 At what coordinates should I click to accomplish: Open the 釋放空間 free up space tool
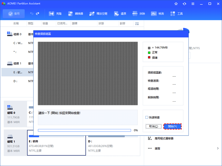[98, 14]
